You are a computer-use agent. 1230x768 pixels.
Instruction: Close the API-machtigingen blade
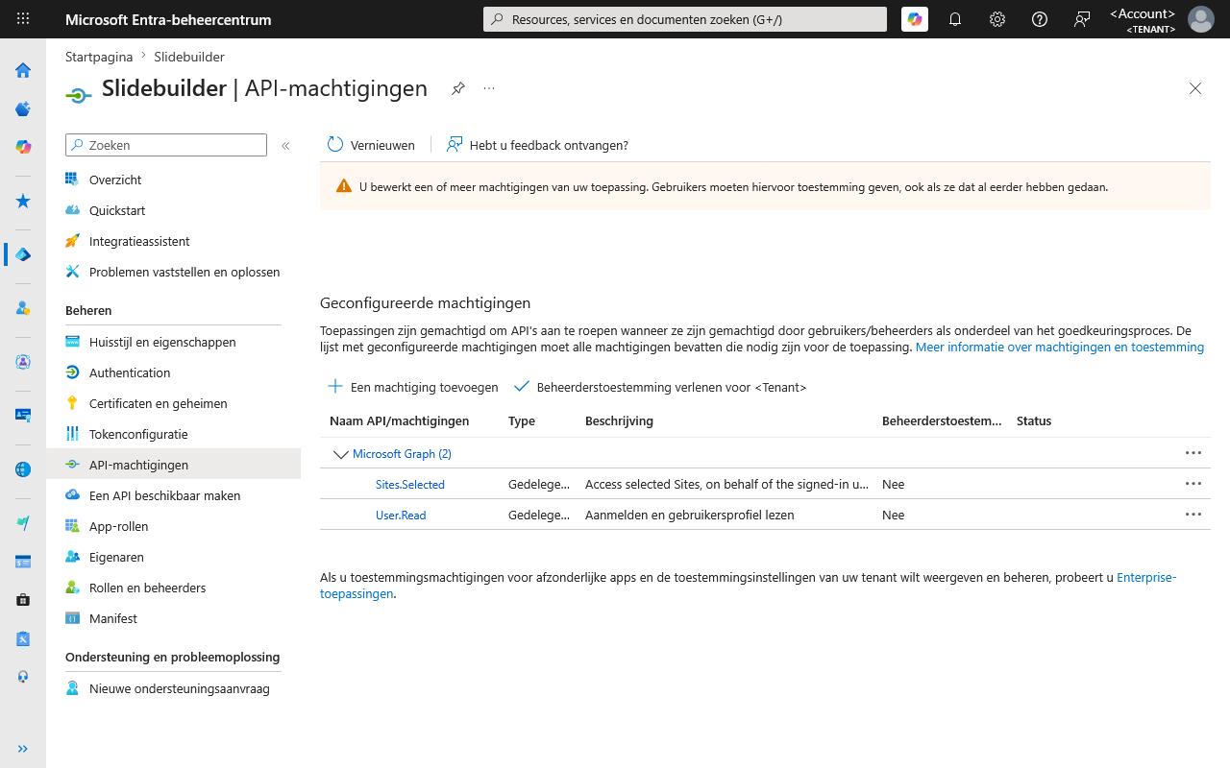coord(1195,88)
